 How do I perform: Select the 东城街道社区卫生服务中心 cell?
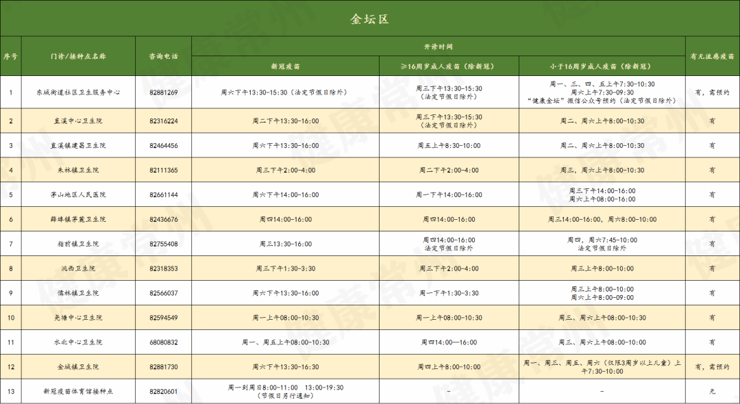coord(78,92)
